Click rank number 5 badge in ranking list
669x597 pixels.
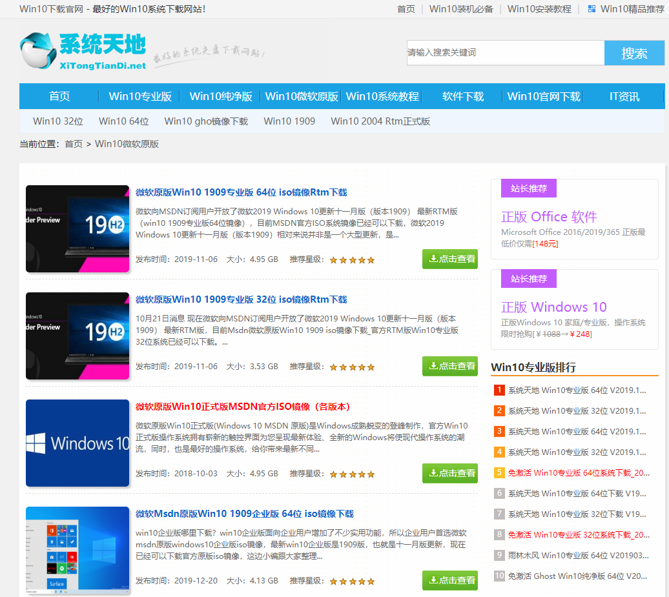pos(499,472)
